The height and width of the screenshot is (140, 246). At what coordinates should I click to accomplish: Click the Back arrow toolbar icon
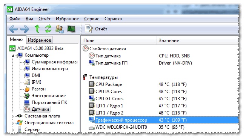[13, 29]
